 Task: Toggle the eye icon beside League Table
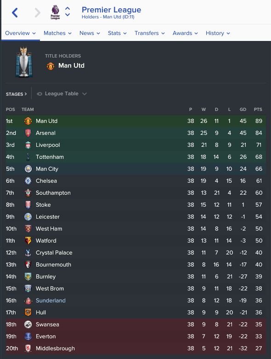40,94
